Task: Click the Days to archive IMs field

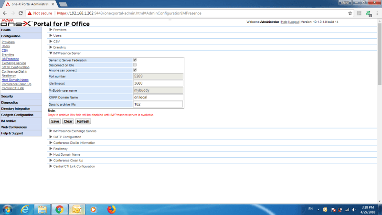Action: tap(158, 104)
